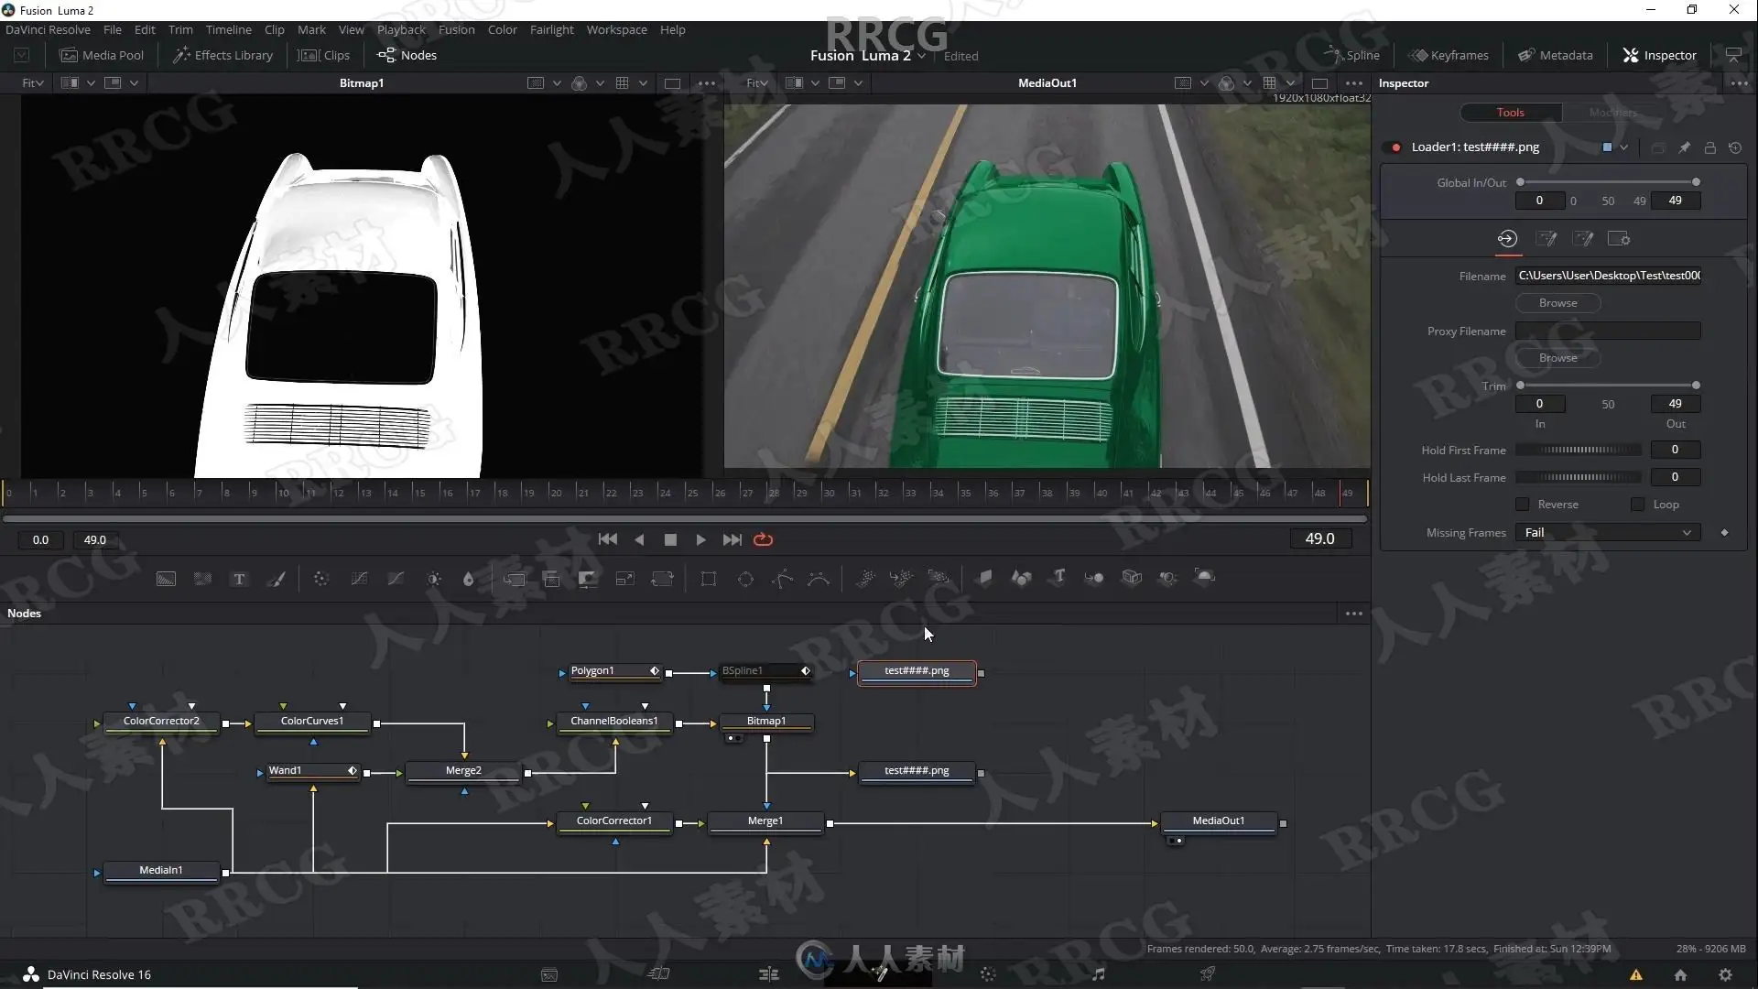Select the Rectangle mask tool
Screen dimensions: 1758x989
pyautogui.click(x=709, y=579)
